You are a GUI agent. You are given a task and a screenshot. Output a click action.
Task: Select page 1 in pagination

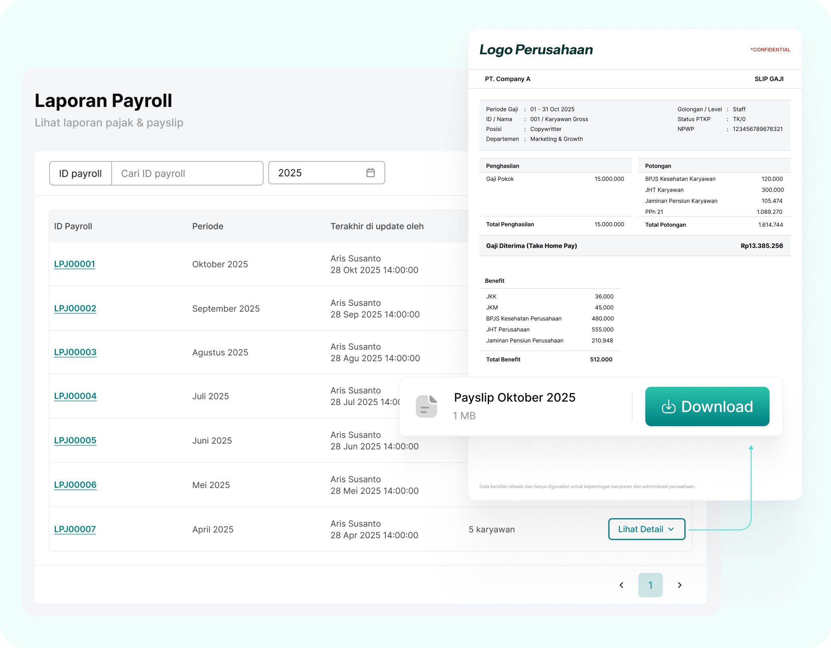(x=650, y=585)
